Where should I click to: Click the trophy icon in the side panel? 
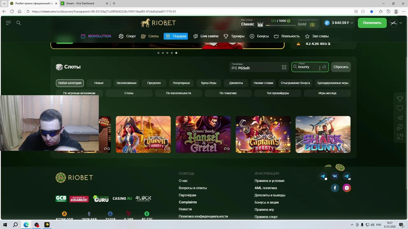[400, 99]
